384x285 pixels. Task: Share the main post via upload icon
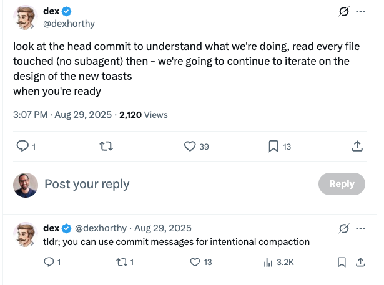coord(357,146)
